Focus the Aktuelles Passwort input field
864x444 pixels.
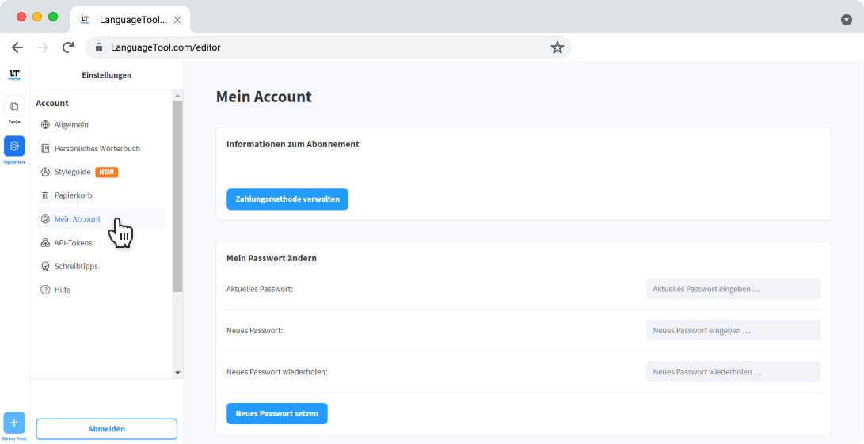tap(733, 289)
